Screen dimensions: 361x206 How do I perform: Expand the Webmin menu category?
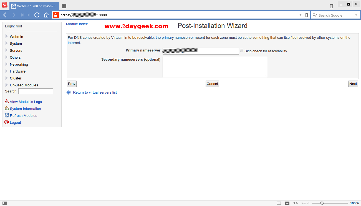point(16,37)
